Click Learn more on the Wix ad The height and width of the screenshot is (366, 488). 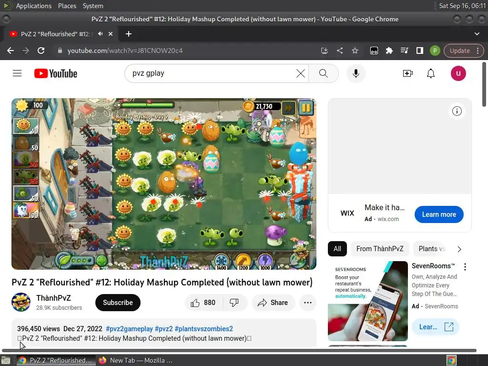click(439, 214)
